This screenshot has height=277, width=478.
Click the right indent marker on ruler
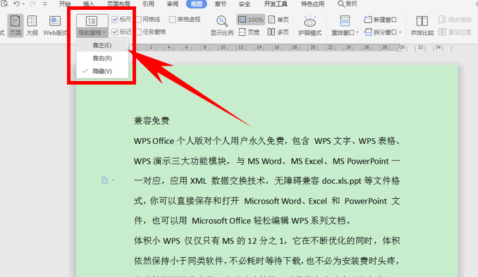(399, 49)
